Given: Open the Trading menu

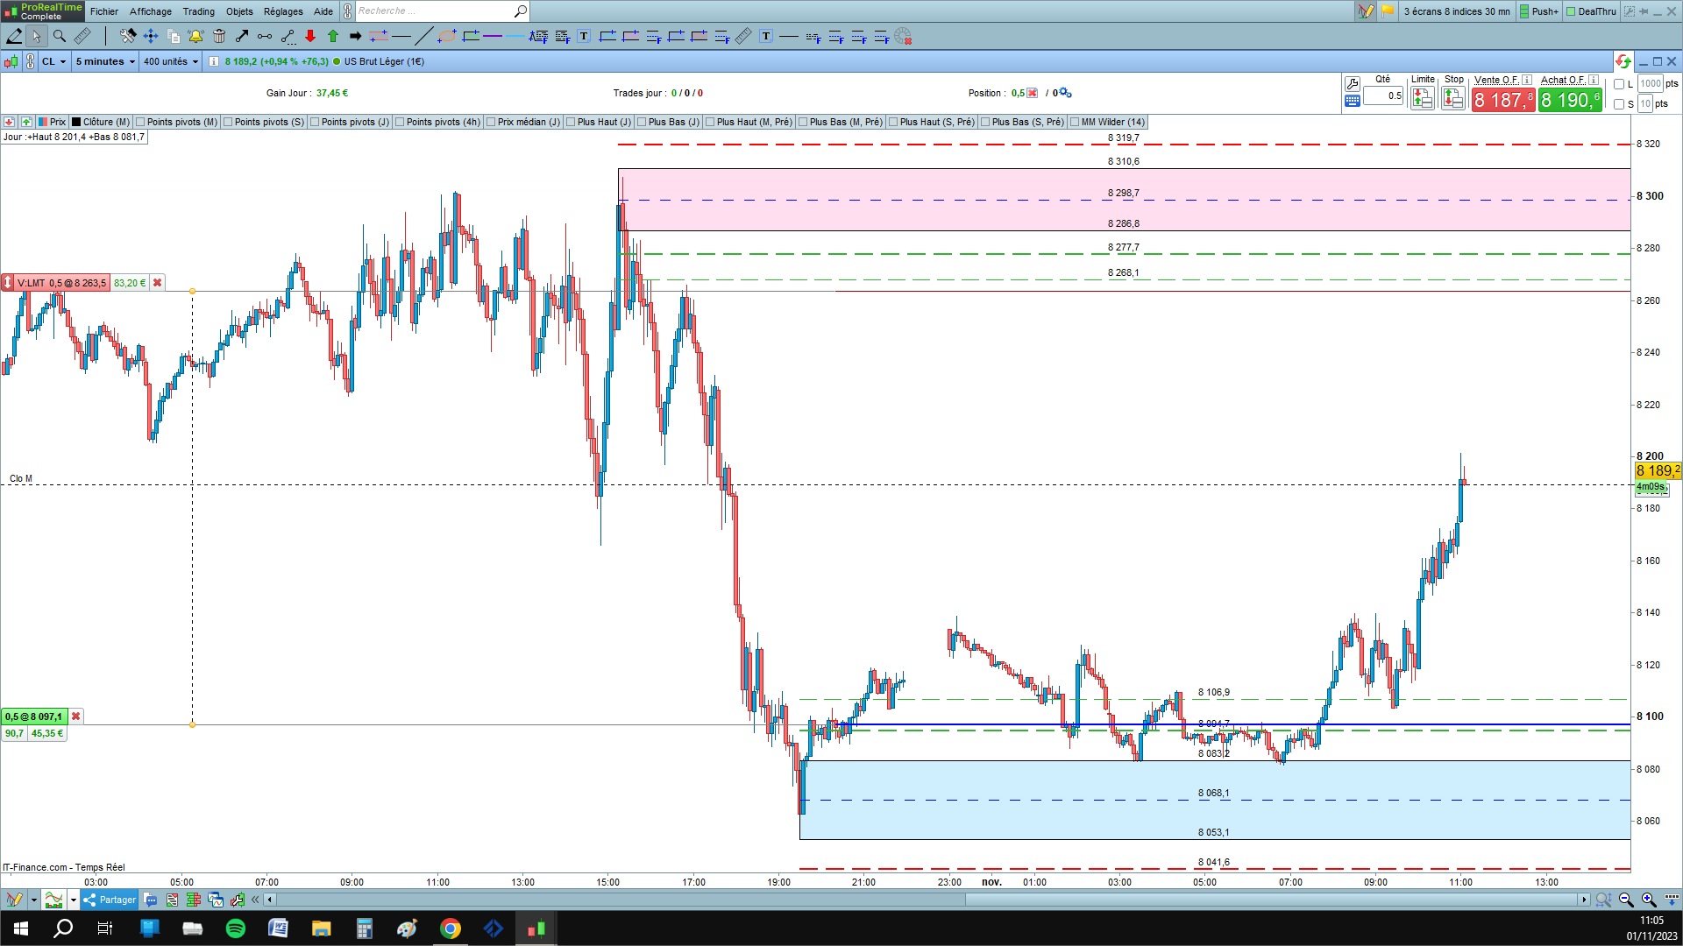Looking at the screenshot, I should coord(198,11).
